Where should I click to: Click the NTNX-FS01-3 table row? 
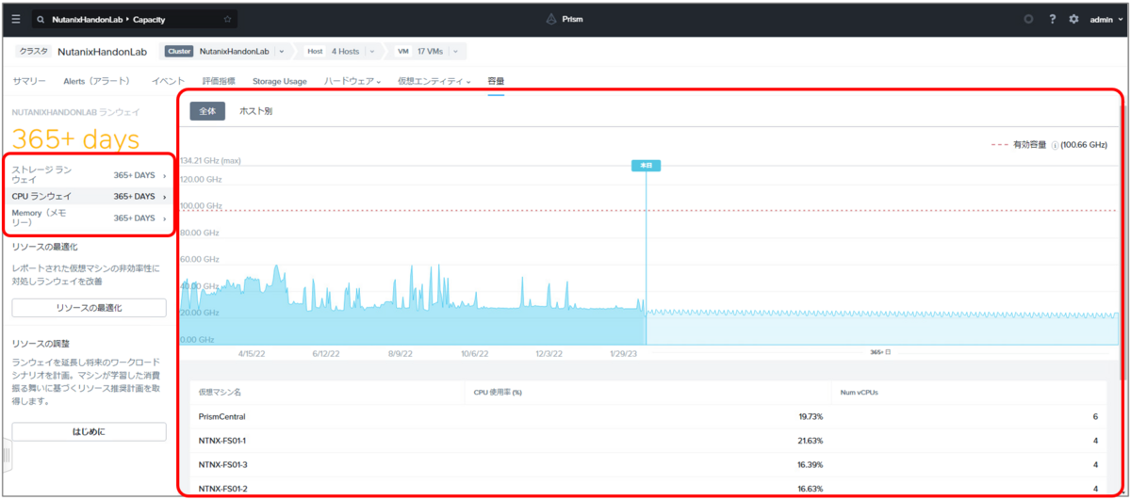[x=648, y=465]
